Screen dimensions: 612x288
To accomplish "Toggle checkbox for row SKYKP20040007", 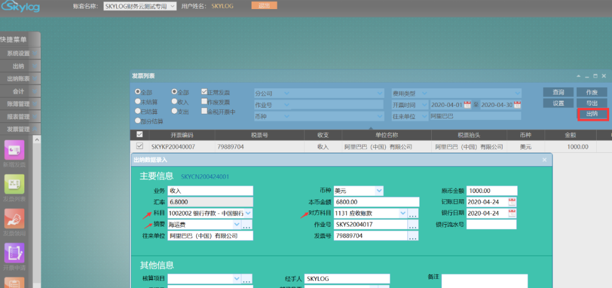I will [139, 146].
